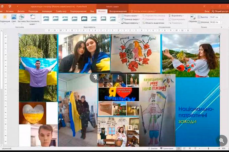
Task: Click the Общий доступ share button
Action: click(x=220, y=11)
